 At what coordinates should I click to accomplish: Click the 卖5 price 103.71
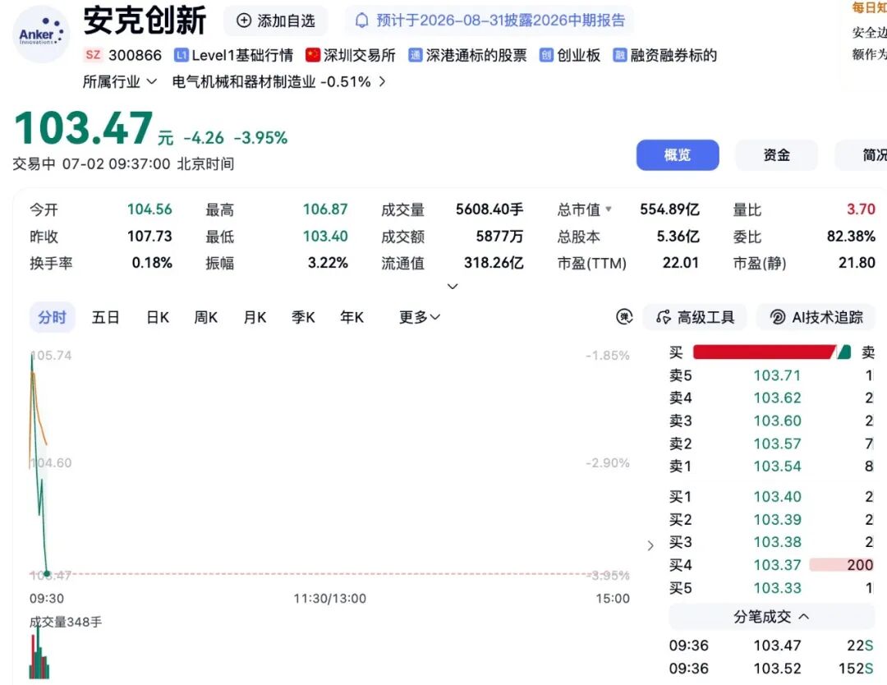[777, 375]
